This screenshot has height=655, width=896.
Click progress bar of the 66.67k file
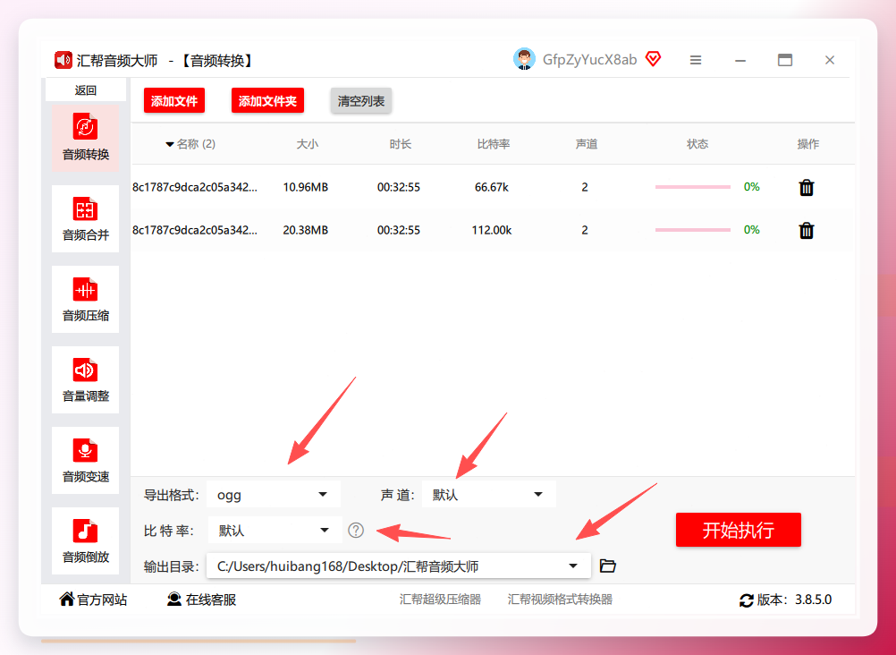693,187
